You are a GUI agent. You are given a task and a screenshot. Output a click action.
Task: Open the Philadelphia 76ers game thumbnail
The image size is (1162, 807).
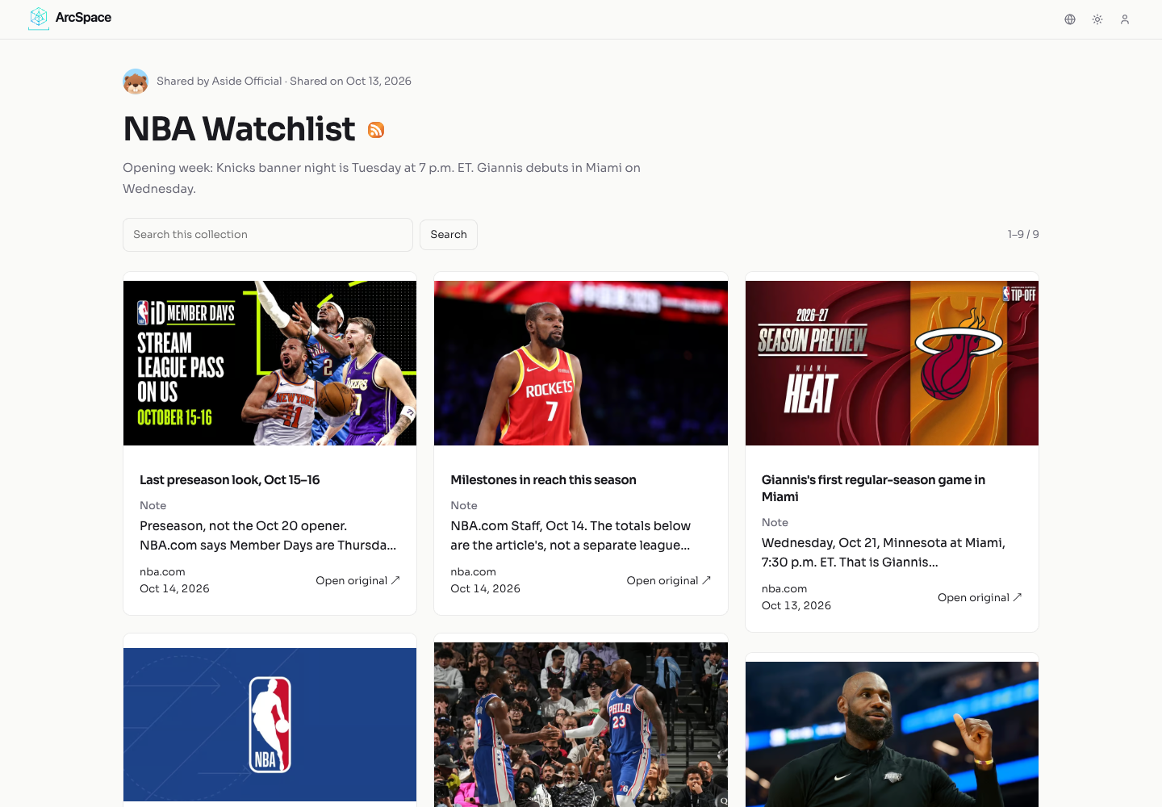[x=581, y=725]
